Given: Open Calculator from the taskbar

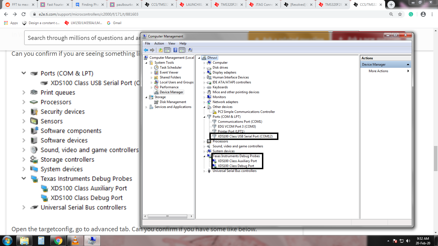Looking at the screenshot, I should (41, 241).
